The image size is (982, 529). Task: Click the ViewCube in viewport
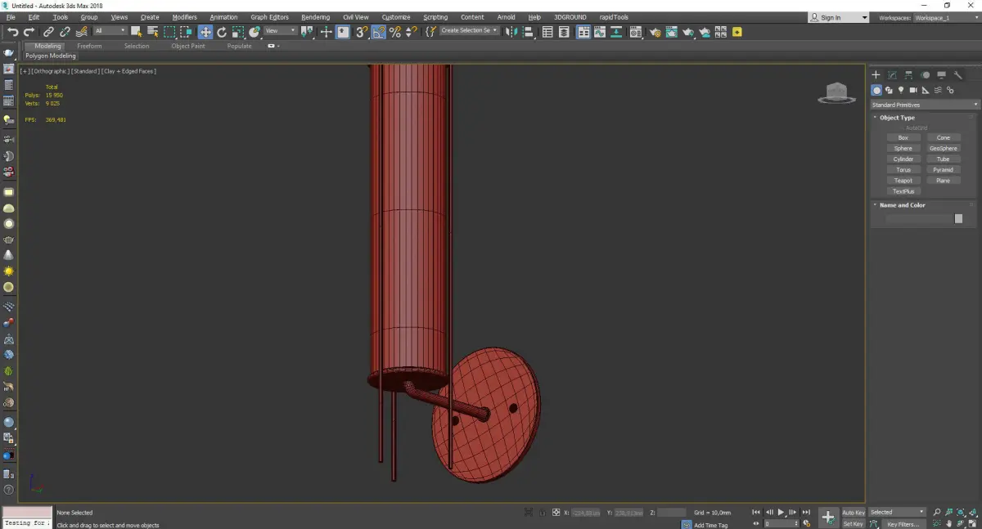[x=836, y=93]
